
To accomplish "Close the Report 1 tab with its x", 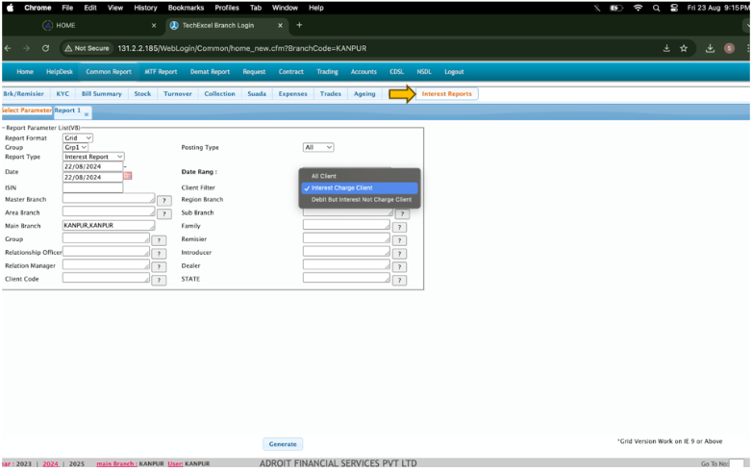I will click(87, 114).
